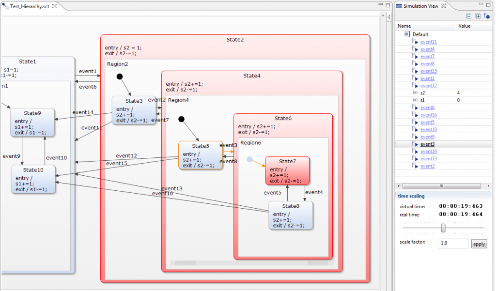
Task: Click the flag icon beside event5
Action: pos(415,122)
